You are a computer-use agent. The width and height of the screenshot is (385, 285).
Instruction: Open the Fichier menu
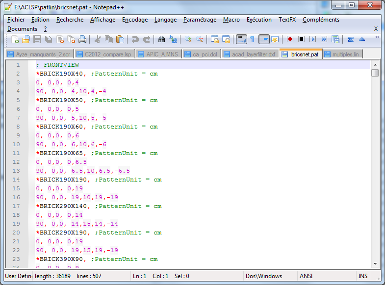point(16,20)
